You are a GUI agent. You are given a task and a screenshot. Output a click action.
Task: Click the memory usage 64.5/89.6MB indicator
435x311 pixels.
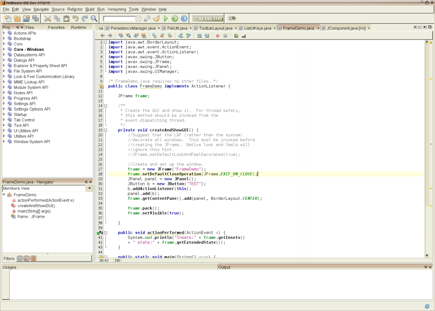[x=208, y=19]
